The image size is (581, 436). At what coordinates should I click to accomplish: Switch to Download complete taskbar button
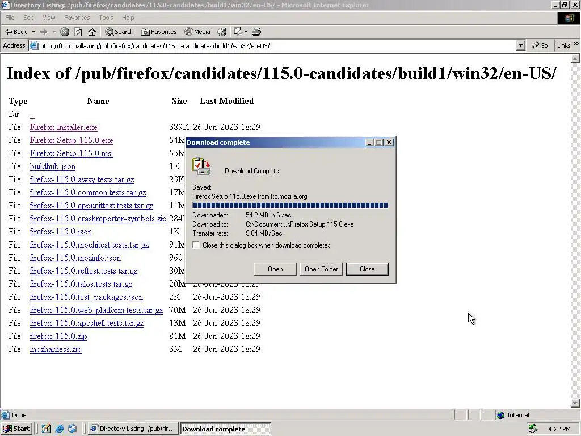tap(226, 429)
